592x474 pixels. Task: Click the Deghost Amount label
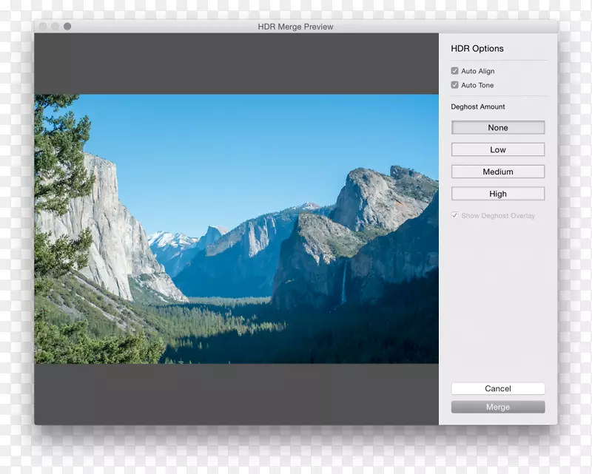(478, 106)
